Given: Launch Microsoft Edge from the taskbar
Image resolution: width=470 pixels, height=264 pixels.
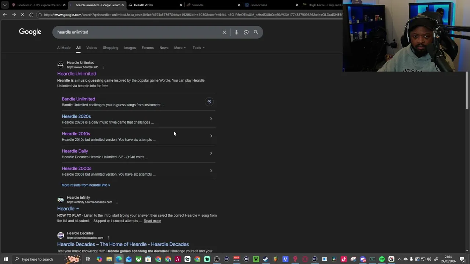Looking at the screenshot, I should [x=119, y=259].
